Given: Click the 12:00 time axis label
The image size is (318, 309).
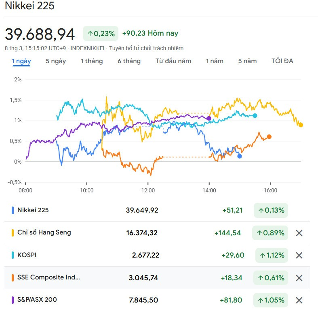Looking at the screenshot, I should pyautogui.click(x=148, y=190).
